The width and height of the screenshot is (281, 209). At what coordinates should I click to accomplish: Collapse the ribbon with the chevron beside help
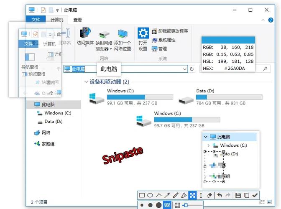pos(263,20)
